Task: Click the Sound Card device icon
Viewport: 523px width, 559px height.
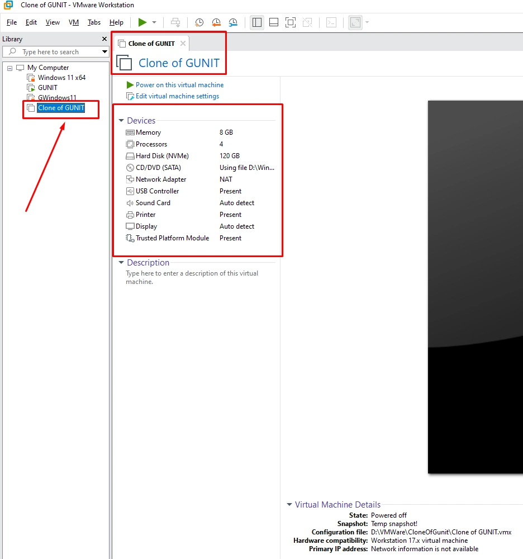Action: click(130, 203)
